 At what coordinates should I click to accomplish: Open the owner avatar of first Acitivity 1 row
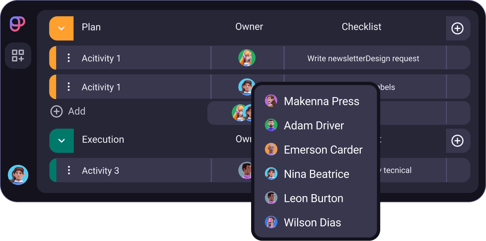click(247, 58)
